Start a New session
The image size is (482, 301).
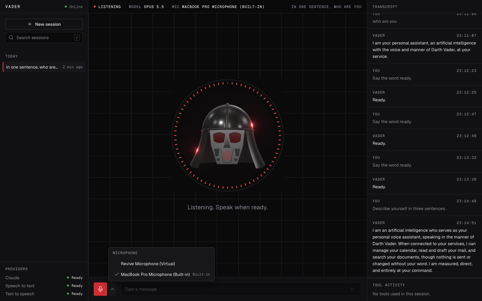[x=44, y=24]
